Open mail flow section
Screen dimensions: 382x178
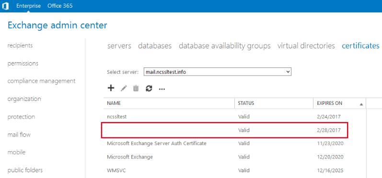(x=19, y=134)
